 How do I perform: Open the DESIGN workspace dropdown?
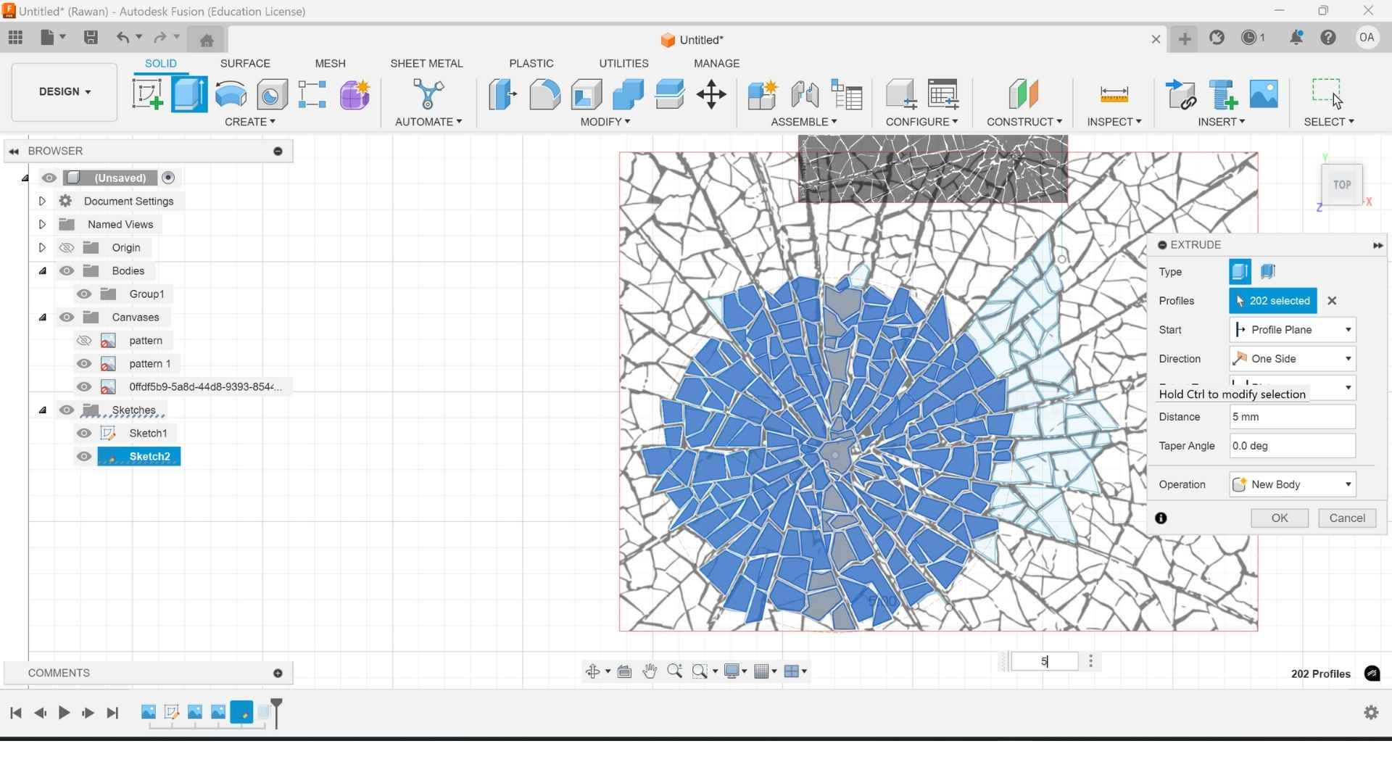coord(65,92)
